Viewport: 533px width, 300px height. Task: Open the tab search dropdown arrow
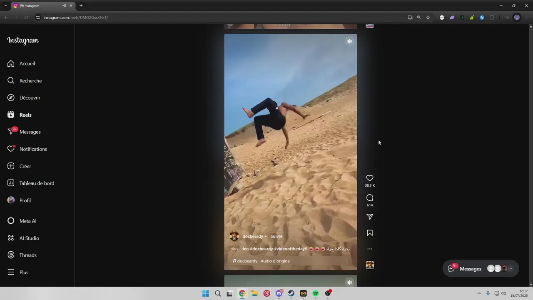tap(5, 5)
